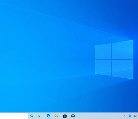Show hidden system tray icons
This screenshot has height=119, width=138.
(125, 116)
